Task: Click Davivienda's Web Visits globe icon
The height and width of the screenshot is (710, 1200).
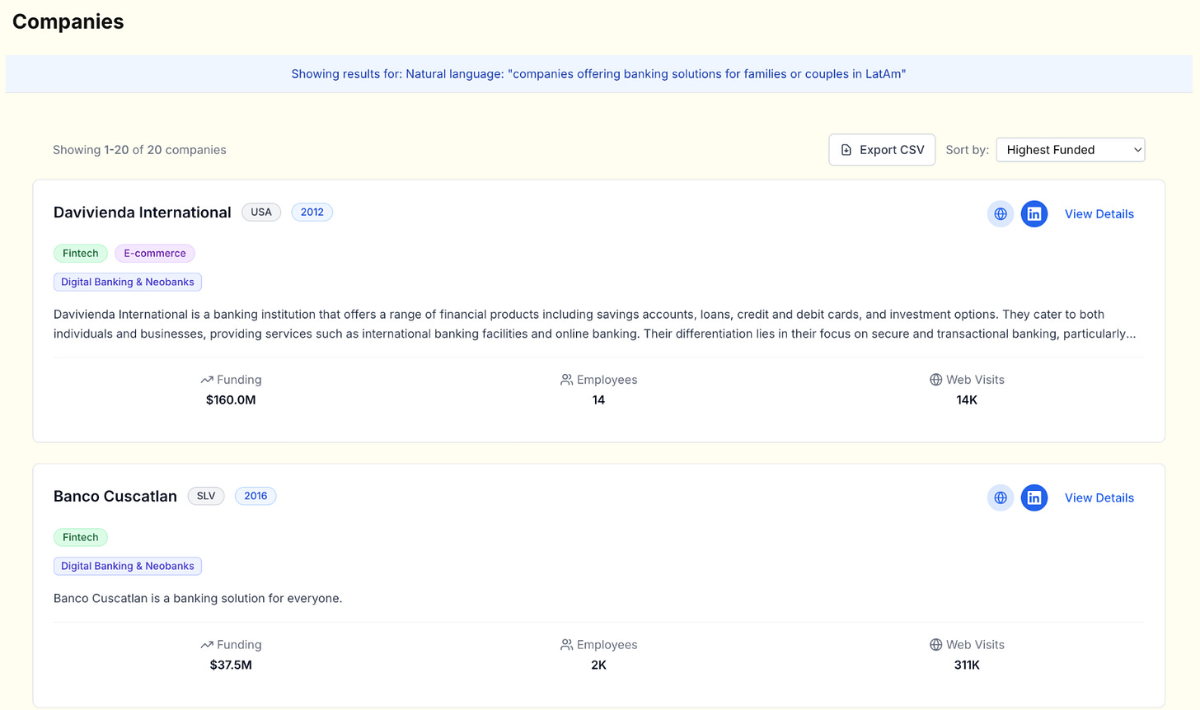Action: point(935,380)
